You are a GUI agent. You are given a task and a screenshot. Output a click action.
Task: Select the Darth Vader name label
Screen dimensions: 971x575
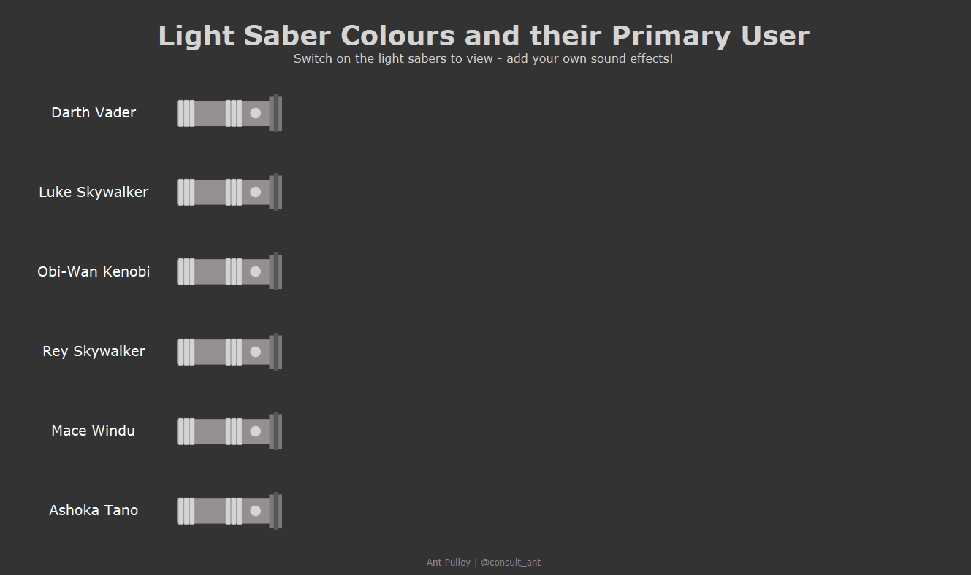(x=94, y=112)
